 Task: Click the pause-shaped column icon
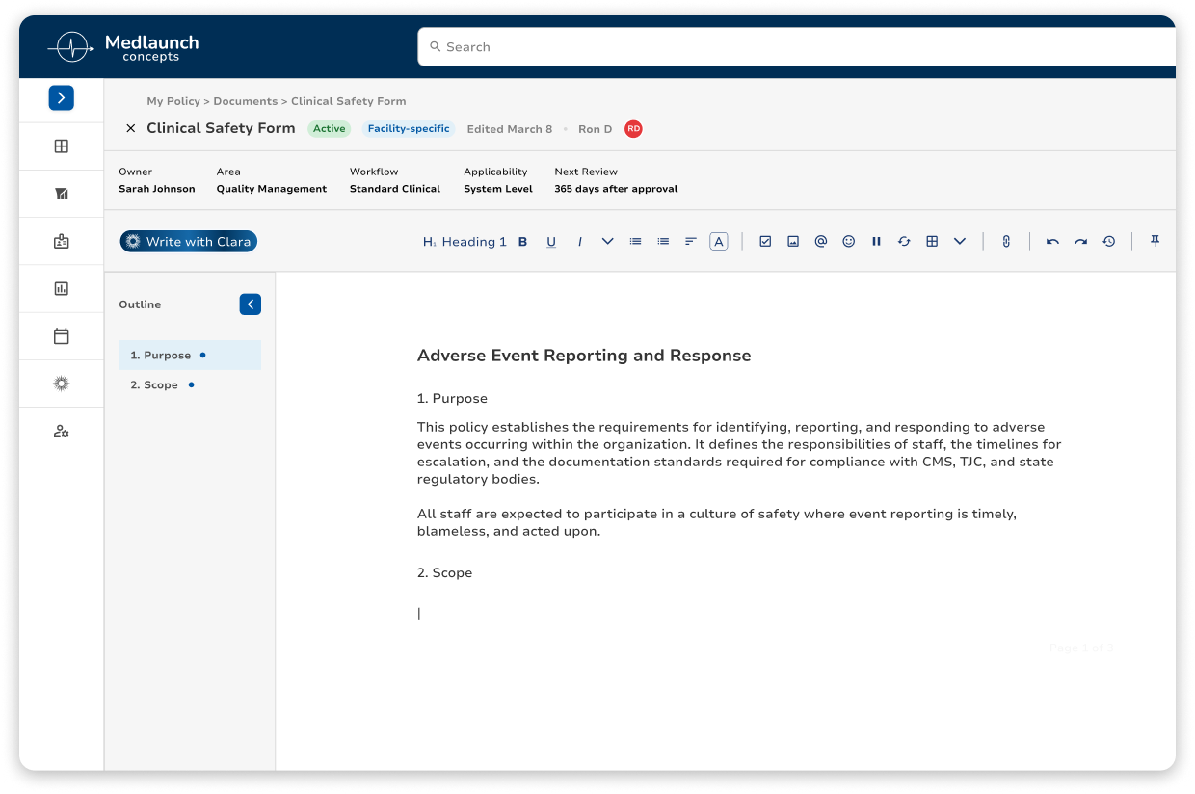point(877,242)
